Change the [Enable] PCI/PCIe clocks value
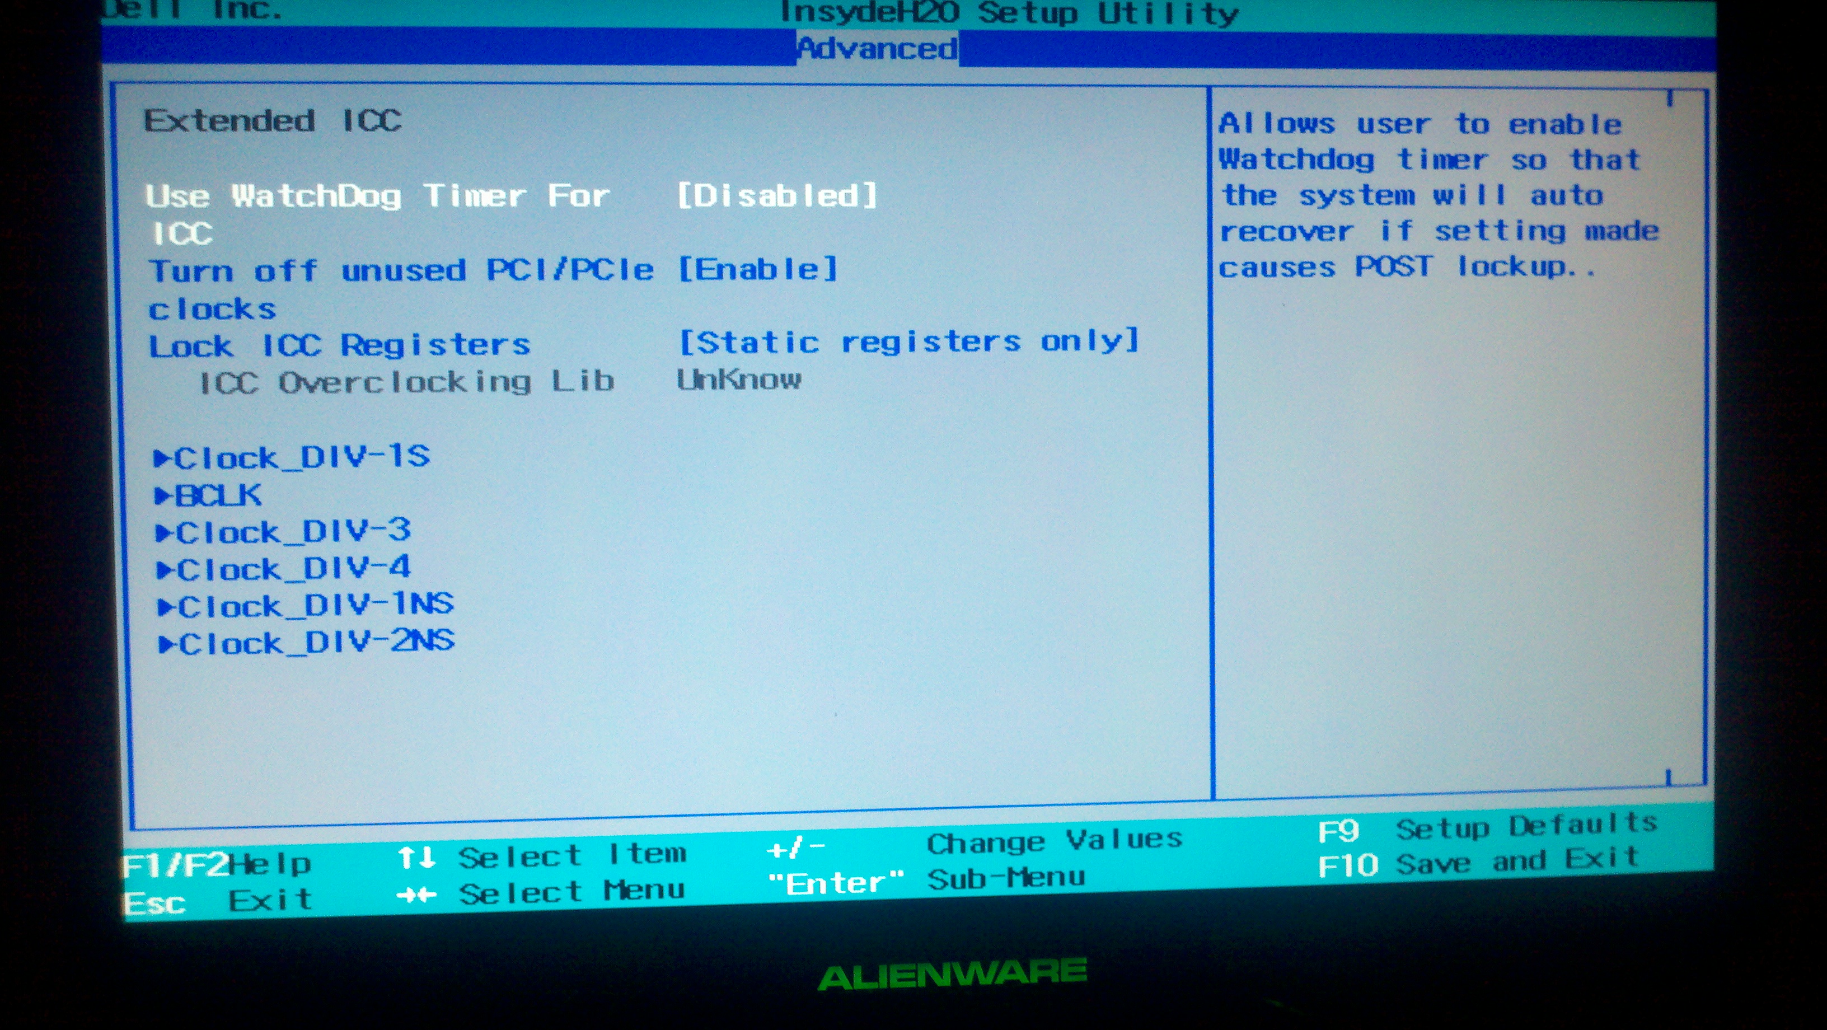1827x1030 pixels. (758, 269)
